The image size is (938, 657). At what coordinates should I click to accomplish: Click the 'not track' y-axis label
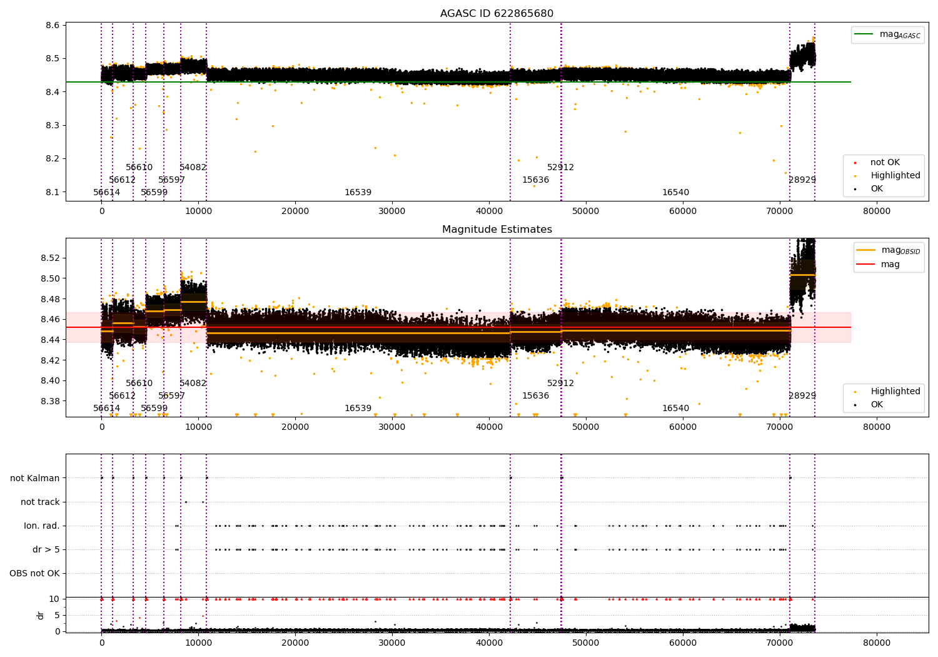tap(40, 502)
